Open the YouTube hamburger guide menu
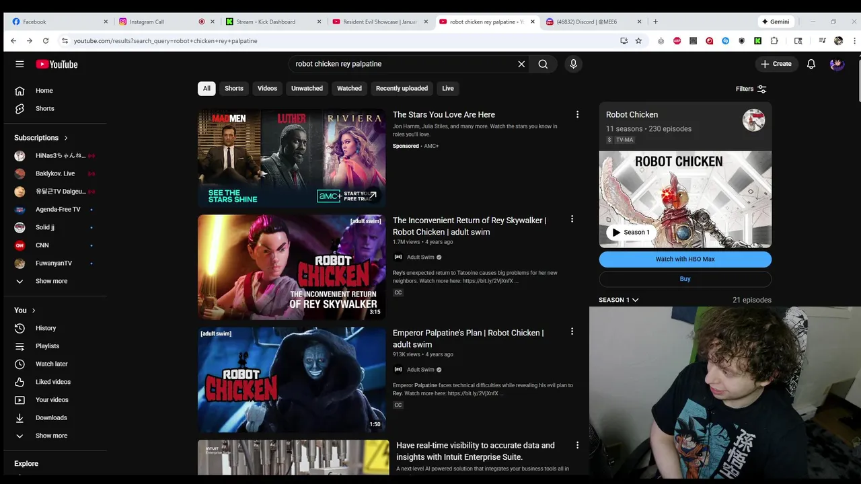Screen dimensions: 861x484 click(20, 64)
